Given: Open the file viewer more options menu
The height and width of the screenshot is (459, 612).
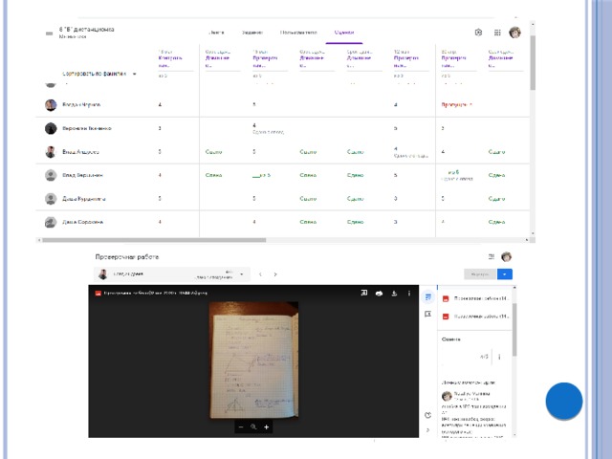Looking at the screenshot, I should pyautogui.click(x=409, y=294).
